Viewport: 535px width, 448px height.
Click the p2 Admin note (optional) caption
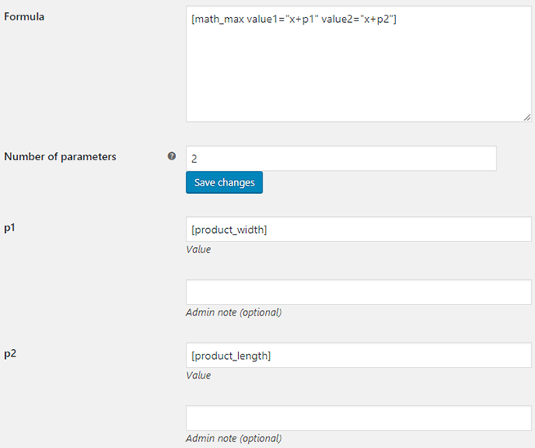[233, 438]
